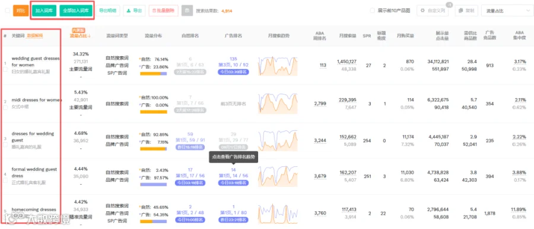
Task: Click the search results count 4,914
Action: (227, 11)
